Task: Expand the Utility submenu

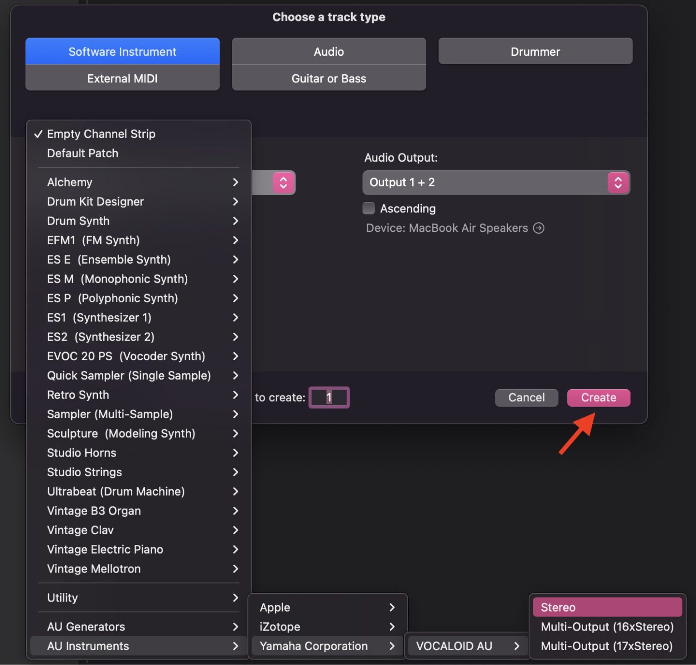Action: 136,598
